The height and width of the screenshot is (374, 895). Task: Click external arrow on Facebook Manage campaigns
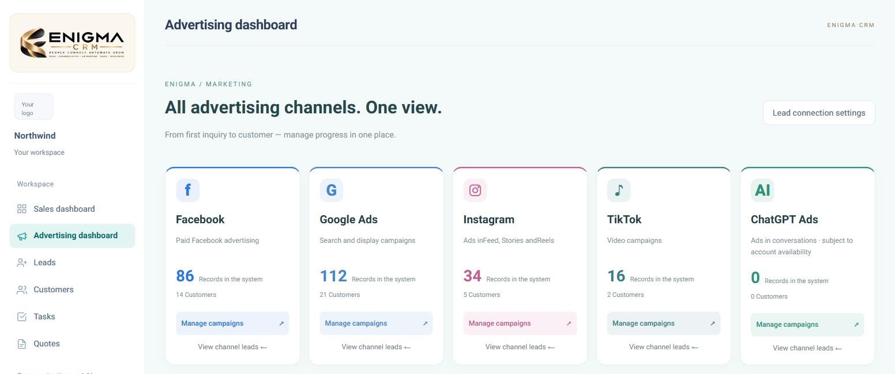[x=281, y=323]
